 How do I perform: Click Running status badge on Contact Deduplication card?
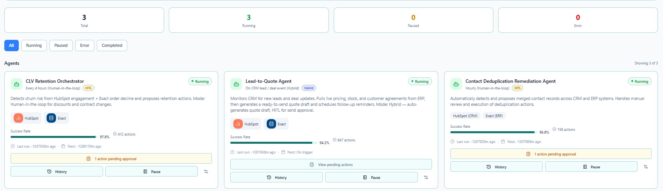(x=640, y=81)
